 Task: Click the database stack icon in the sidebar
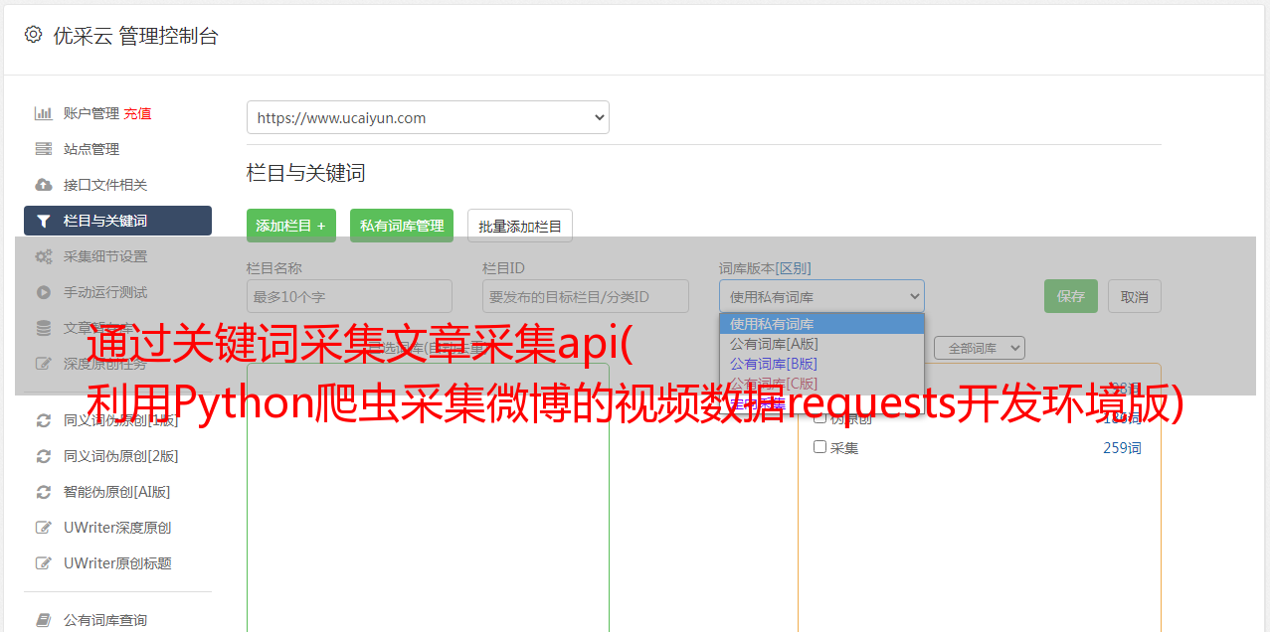coord(43,328)
